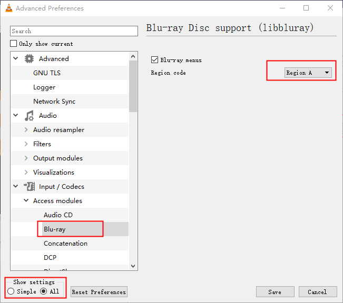Select the Simple settings radio button
The height and width of the screenshot is (303, 343).
click(x=11, y=291)
